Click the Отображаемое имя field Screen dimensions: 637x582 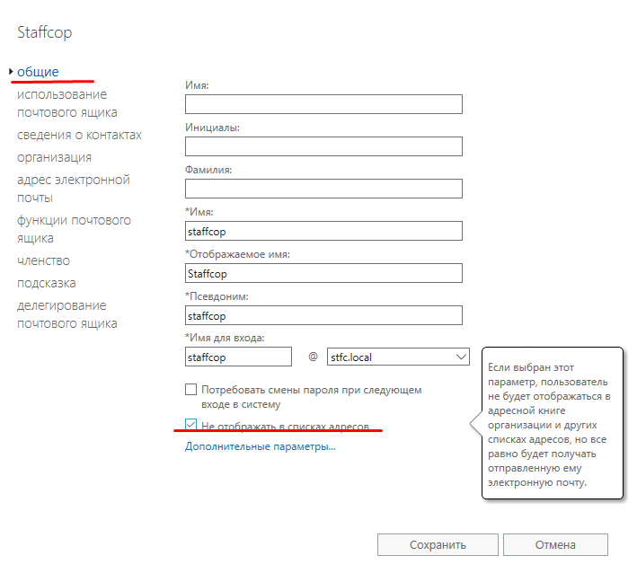323,273
